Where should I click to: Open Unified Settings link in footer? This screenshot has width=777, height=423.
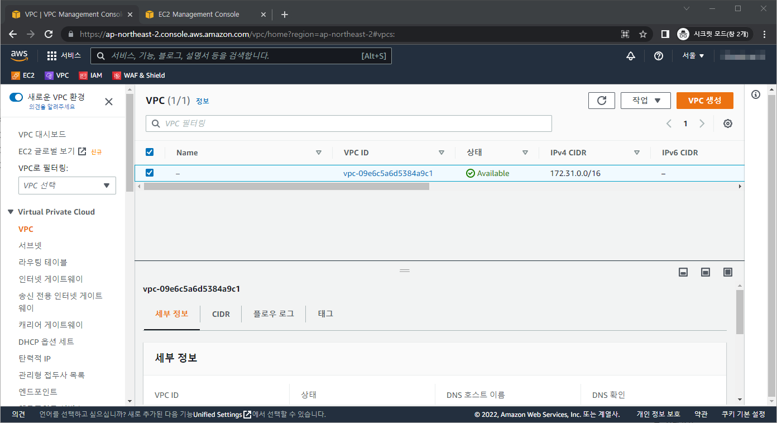coord(222,415)
